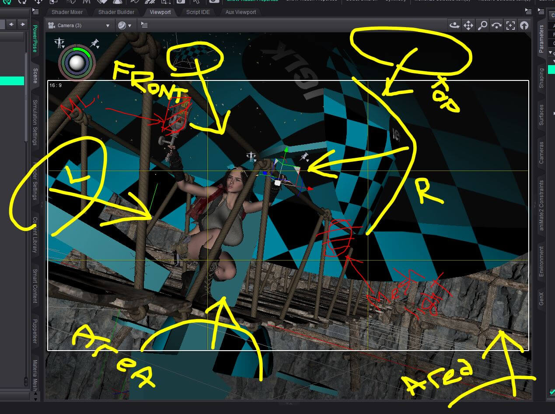This screenshot has height=414, width=555.
Task: Open figure icon dropdown left of the gizmo
Action: [251, 157]
